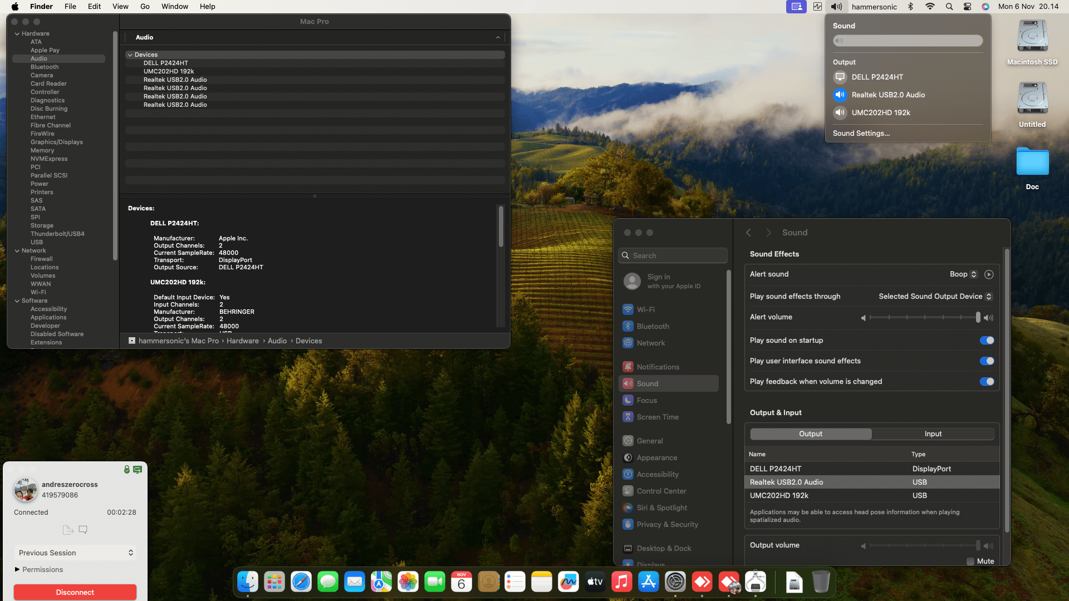Image resolution: width=1069 pixels, height=601 pixels.
Task: Collapse the Hardware section in System Information
Action: [x=17, y=34]
